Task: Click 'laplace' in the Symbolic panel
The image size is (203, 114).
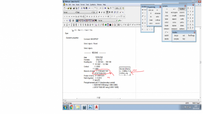Action: [x=174, y=26]
